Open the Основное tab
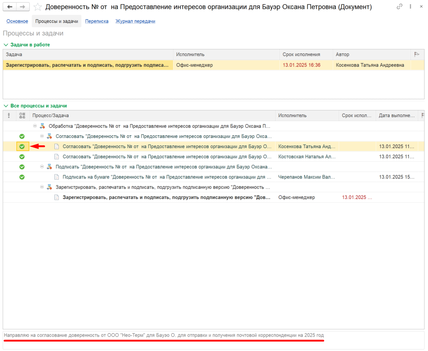The width and height of the screenshot is (428, 351). 17,21
